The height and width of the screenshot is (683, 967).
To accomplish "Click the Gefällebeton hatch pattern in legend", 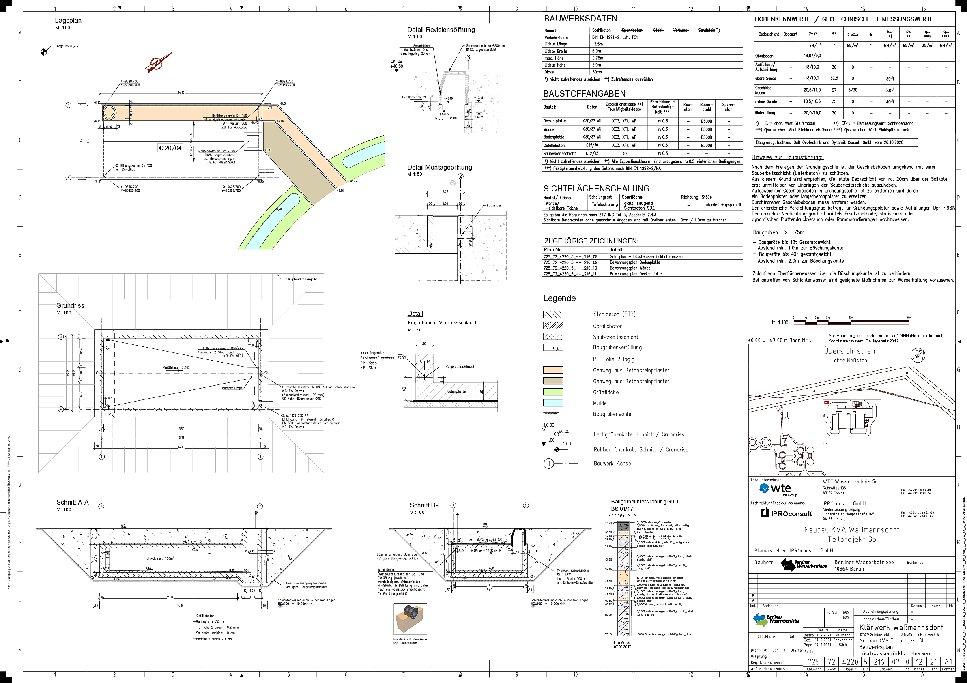I will coord(553,326).
